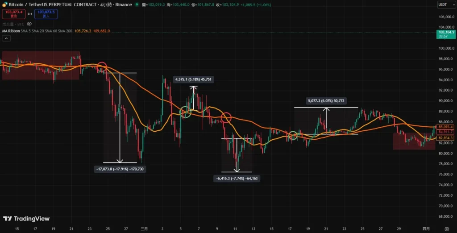The width and height of the screenshot is (457, 233).
Task: Click the Bitcoin symbol logo icon
Action: [5, 4]
